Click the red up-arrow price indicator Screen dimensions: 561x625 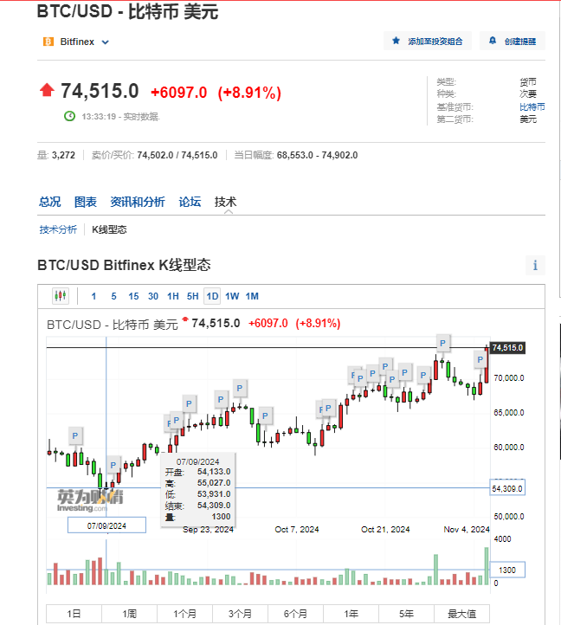coord(47,90)
